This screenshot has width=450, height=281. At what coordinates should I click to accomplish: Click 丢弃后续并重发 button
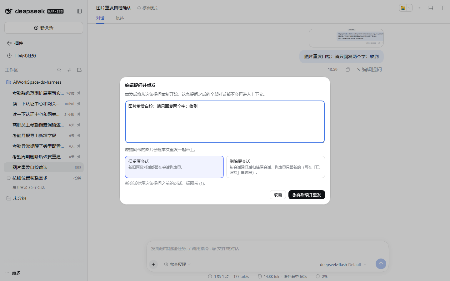(x=307, y=195)
